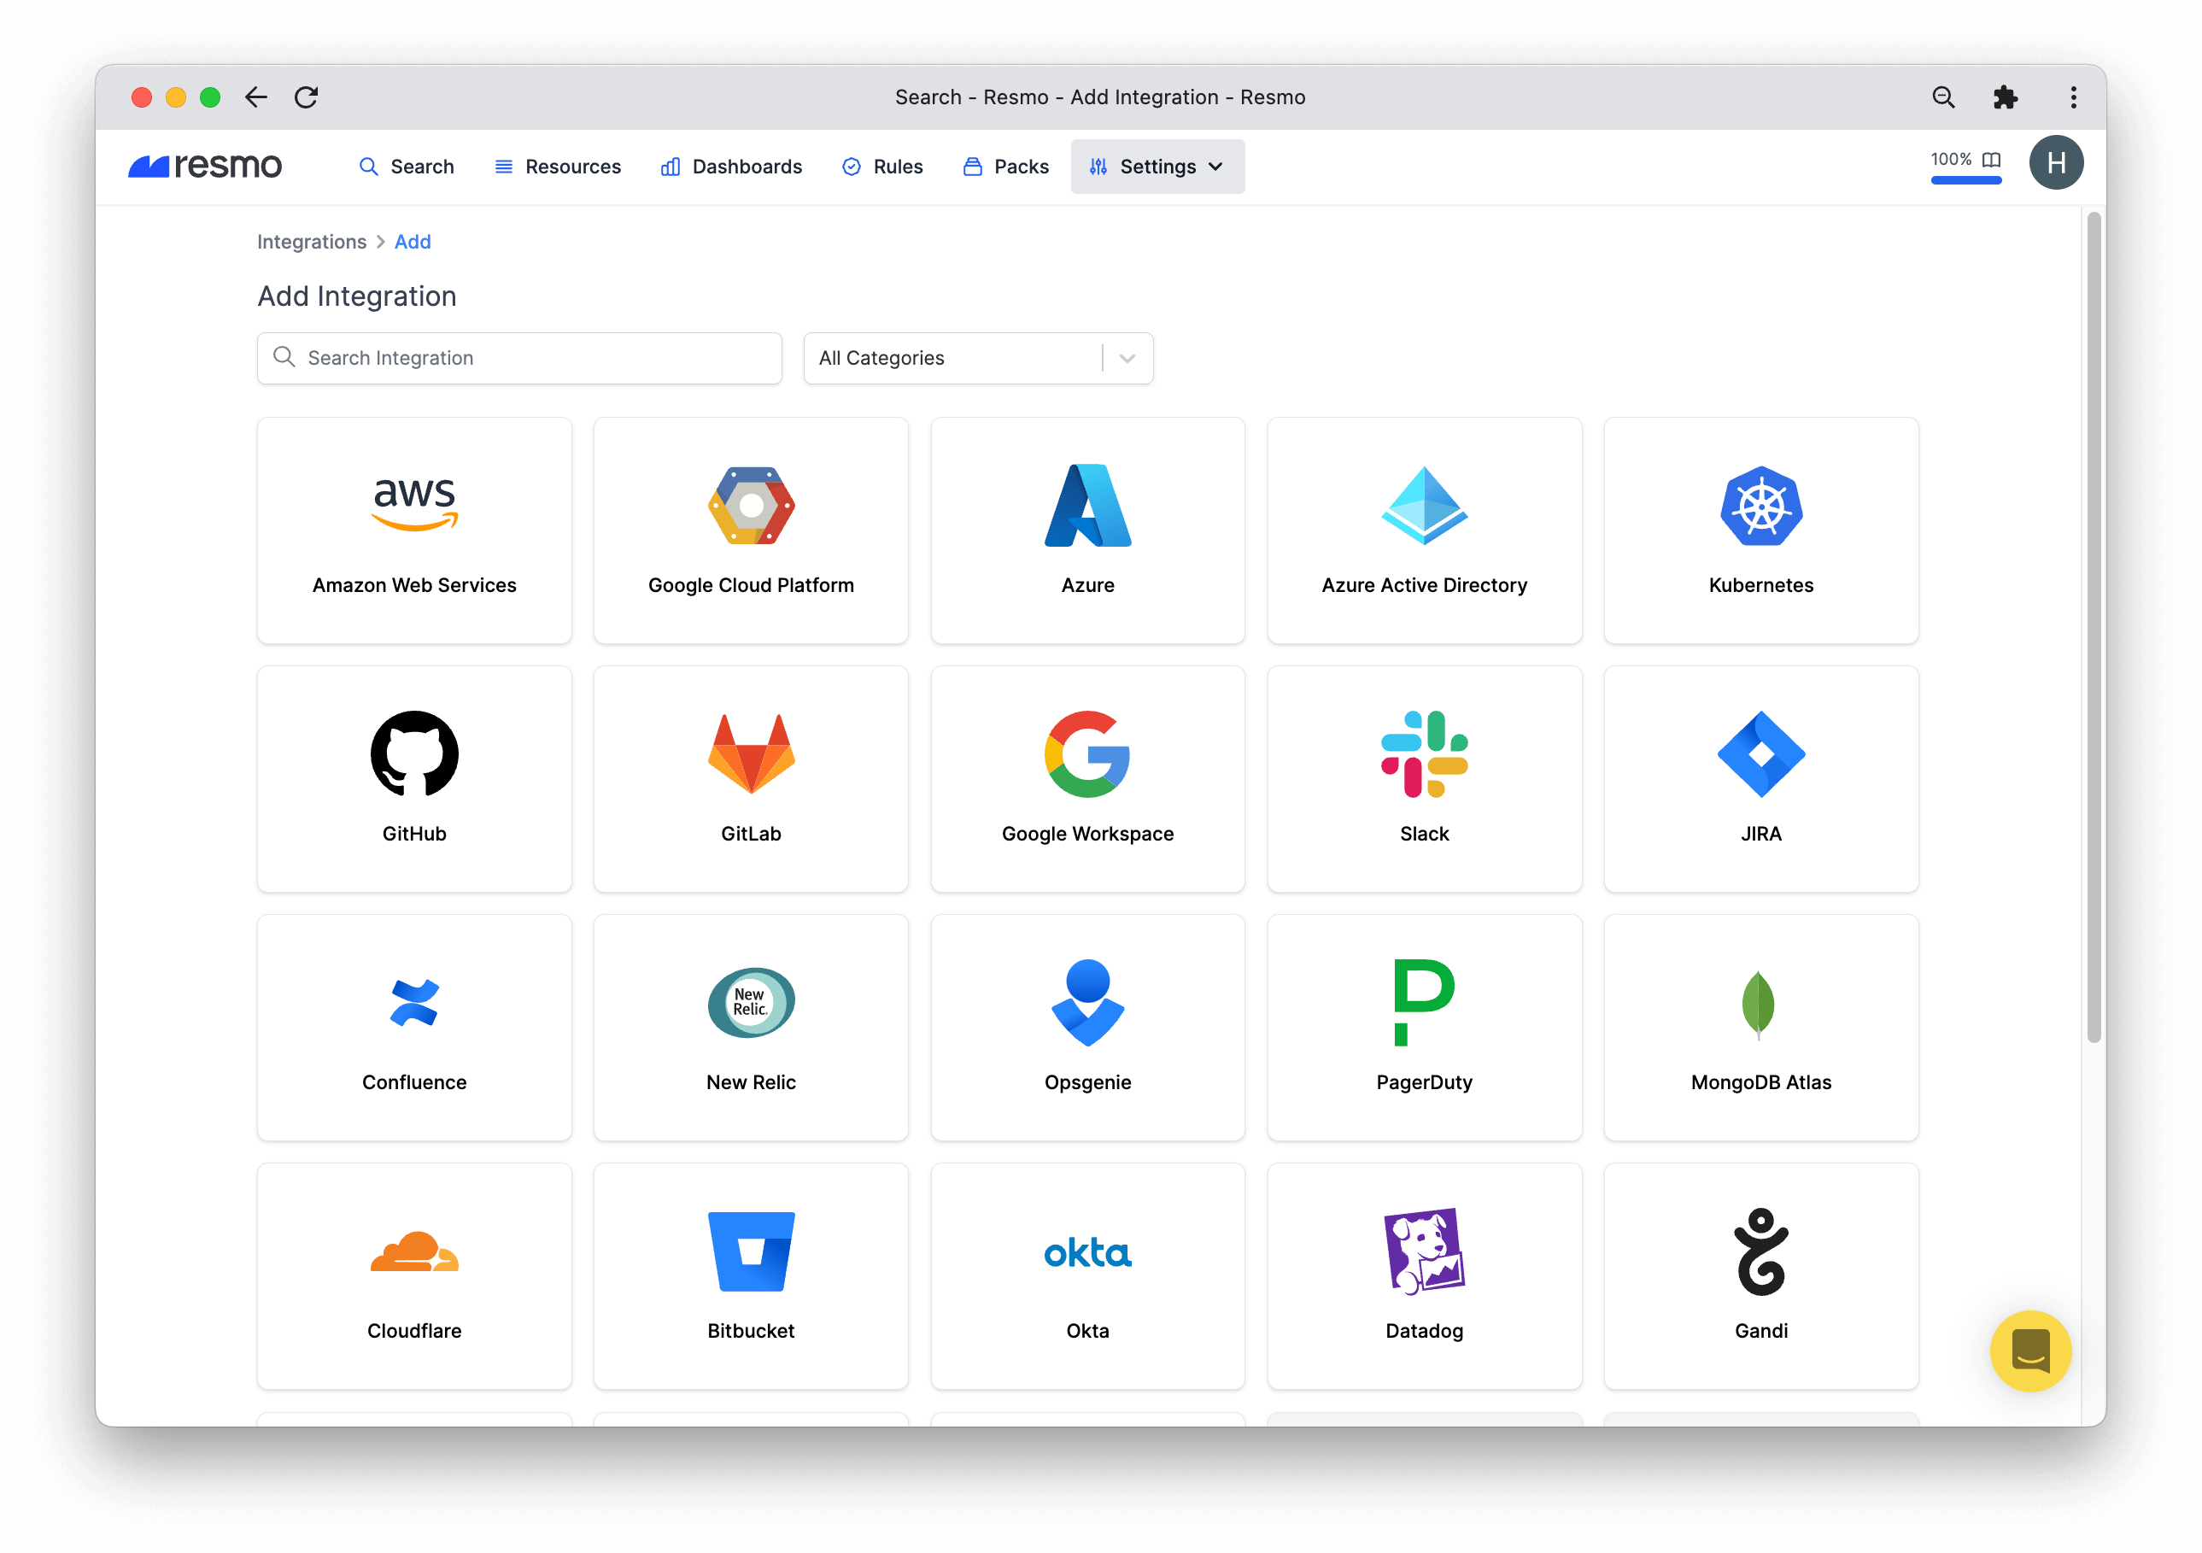Open the browser three-dot menu
The height and width of the screenshot is (1553, 2202).
(x=2072, y=97)
